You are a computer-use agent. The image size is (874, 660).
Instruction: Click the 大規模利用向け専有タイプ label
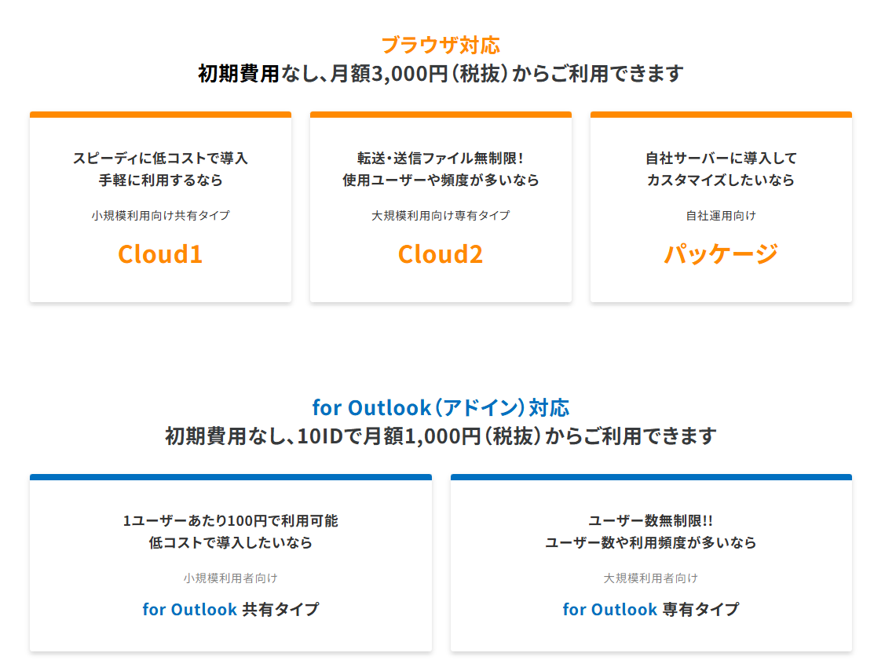click(x=441, y=215)
